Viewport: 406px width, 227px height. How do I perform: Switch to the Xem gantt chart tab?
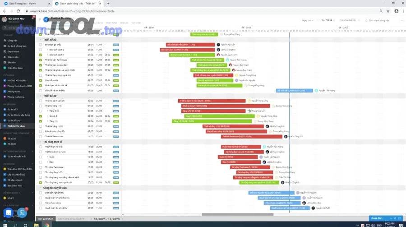(46, 219)
